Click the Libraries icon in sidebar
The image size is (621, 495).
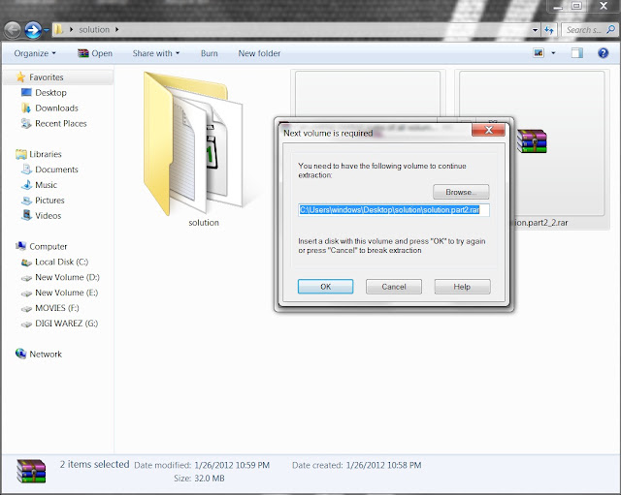click(x=21, y=154)
